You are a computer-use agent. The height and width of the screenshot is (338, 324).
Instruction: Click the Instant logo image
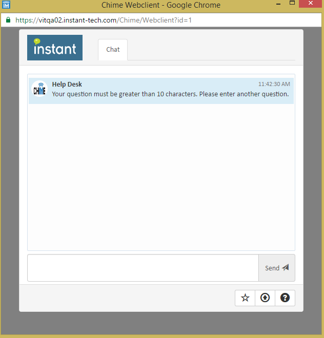[55, 48]
